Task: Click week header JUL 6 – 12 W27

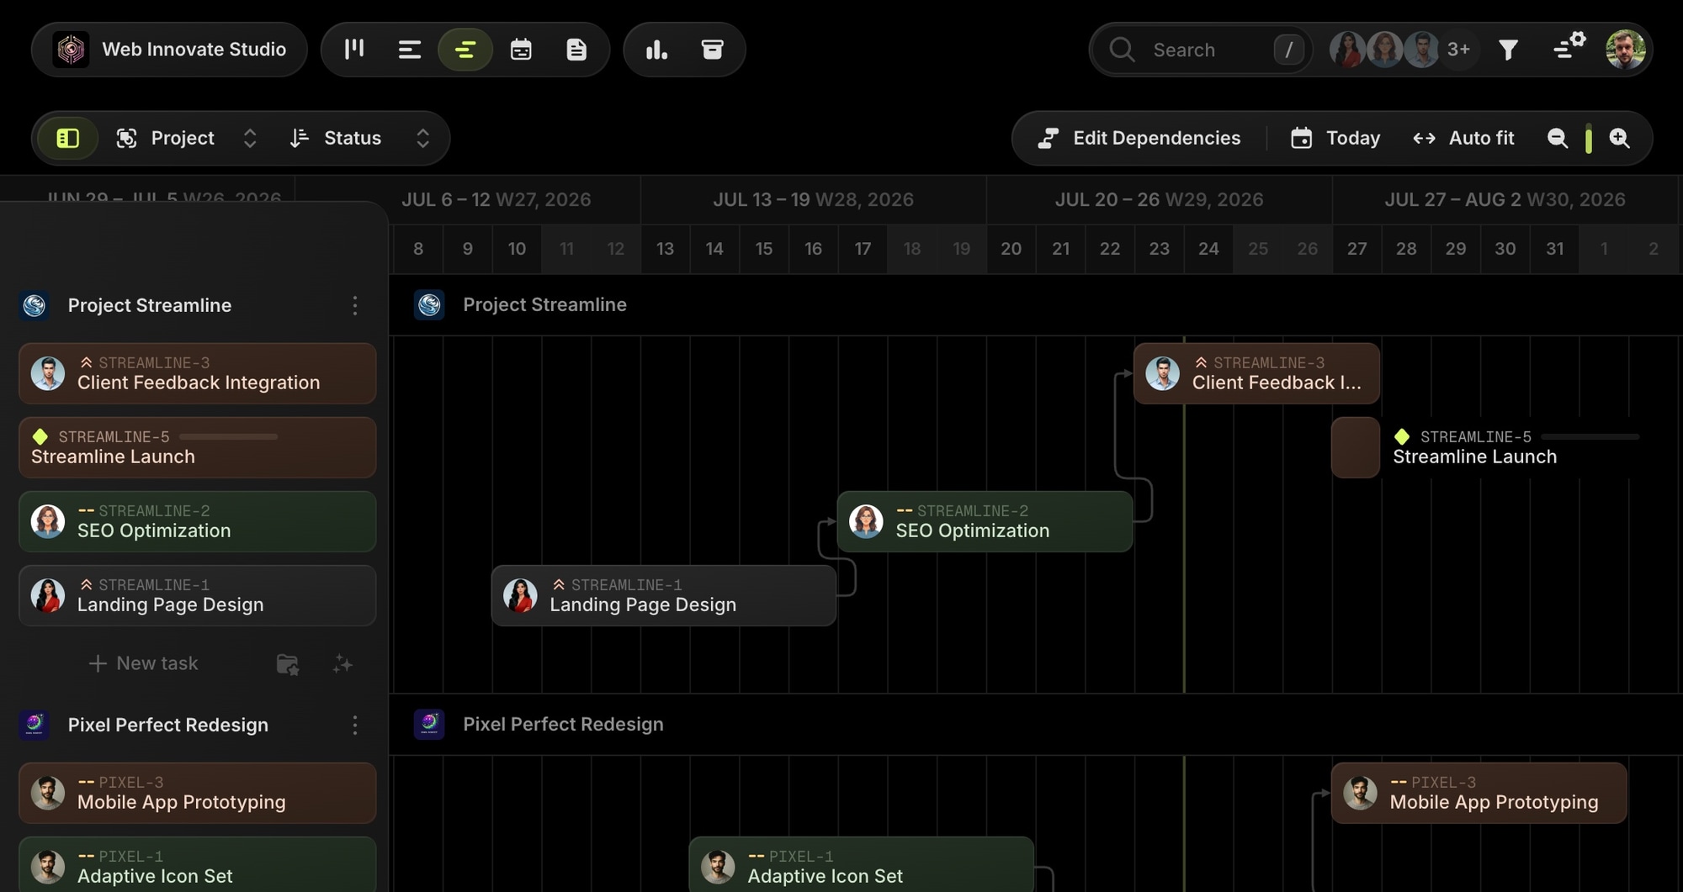Action: (x=496, y=199)
